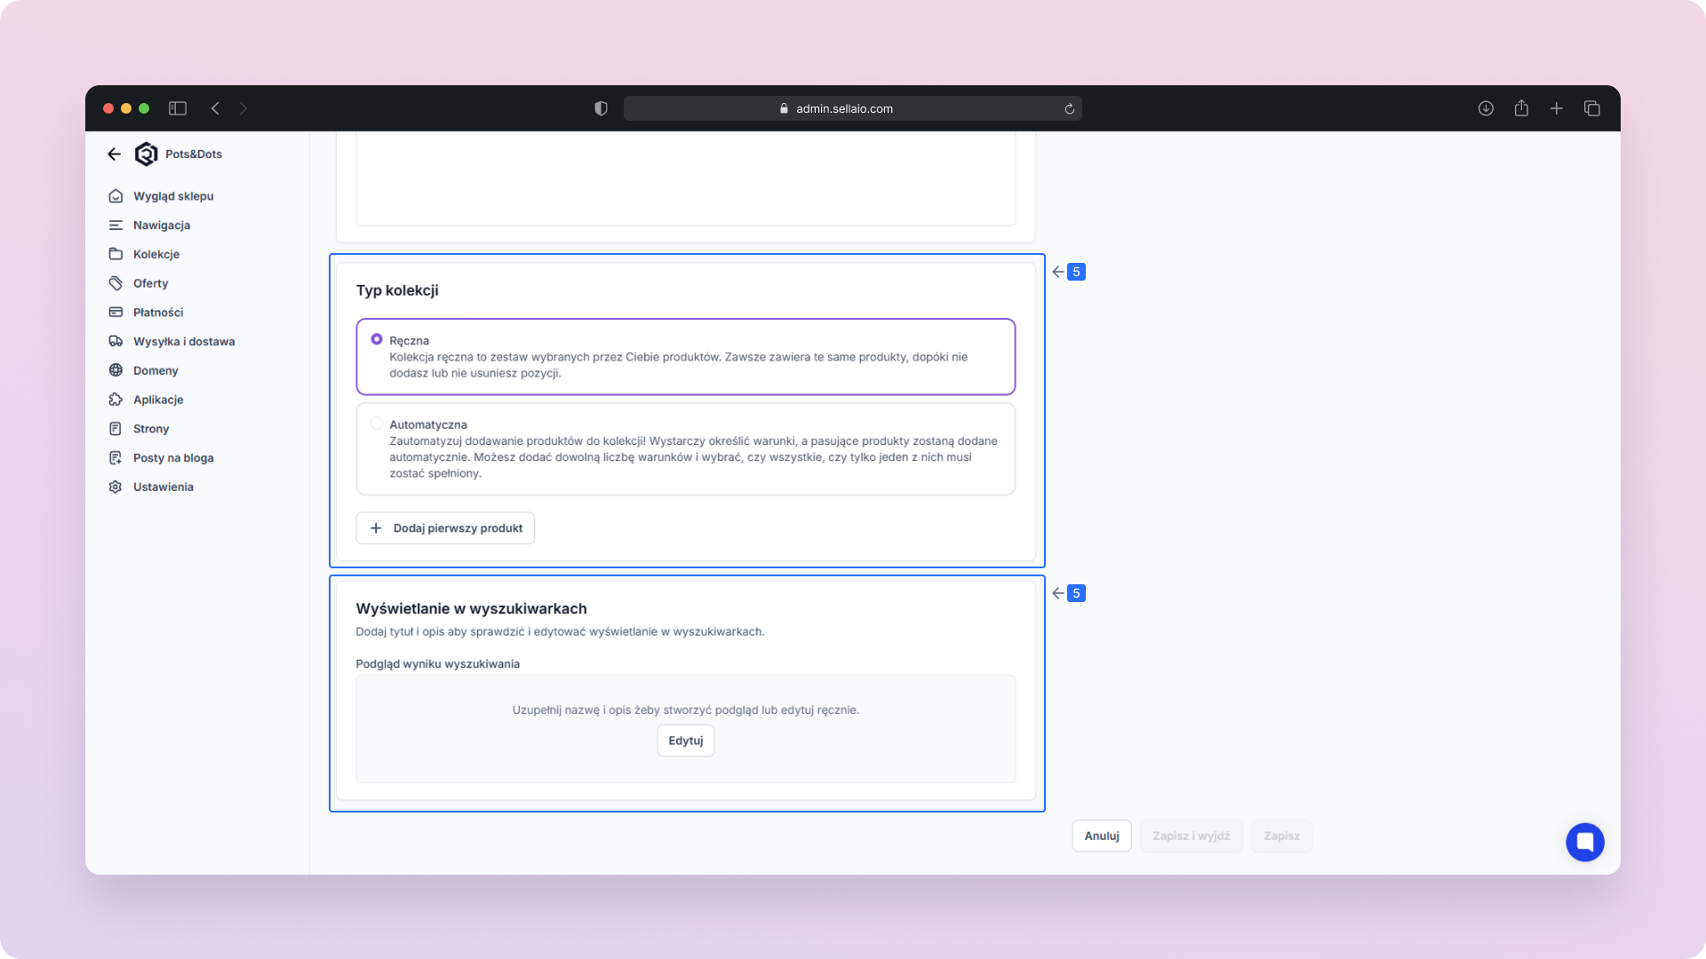Click the Nawigacja lines icon

tap(116, 226)
